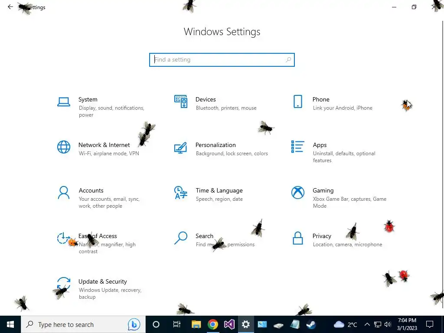Open Task View on the taskbar
The width and height of the screenshot is (444, 333).
(x=177, y=324)
